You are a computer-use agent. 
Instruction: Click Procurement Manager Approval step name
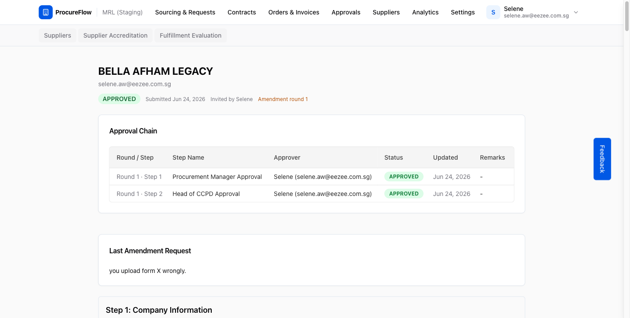[x=217, y=177]
